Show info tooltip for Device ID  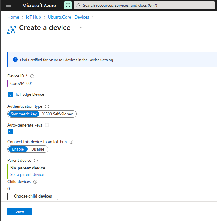click(32, 76)
